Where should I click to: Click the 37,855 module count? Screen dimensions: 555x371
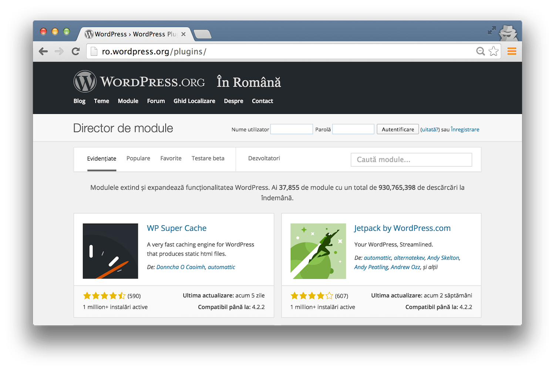point(289,188)
